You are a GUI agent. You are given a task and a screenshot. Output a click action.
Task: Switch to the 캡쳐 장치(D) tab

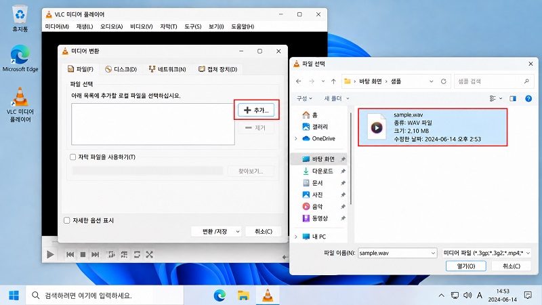(217, 69)
